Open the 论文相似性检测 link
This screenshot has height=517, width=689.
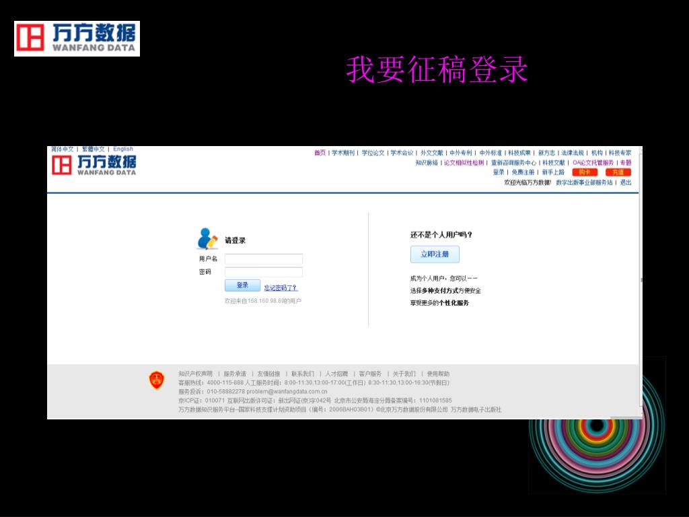(x=464, y=163)
